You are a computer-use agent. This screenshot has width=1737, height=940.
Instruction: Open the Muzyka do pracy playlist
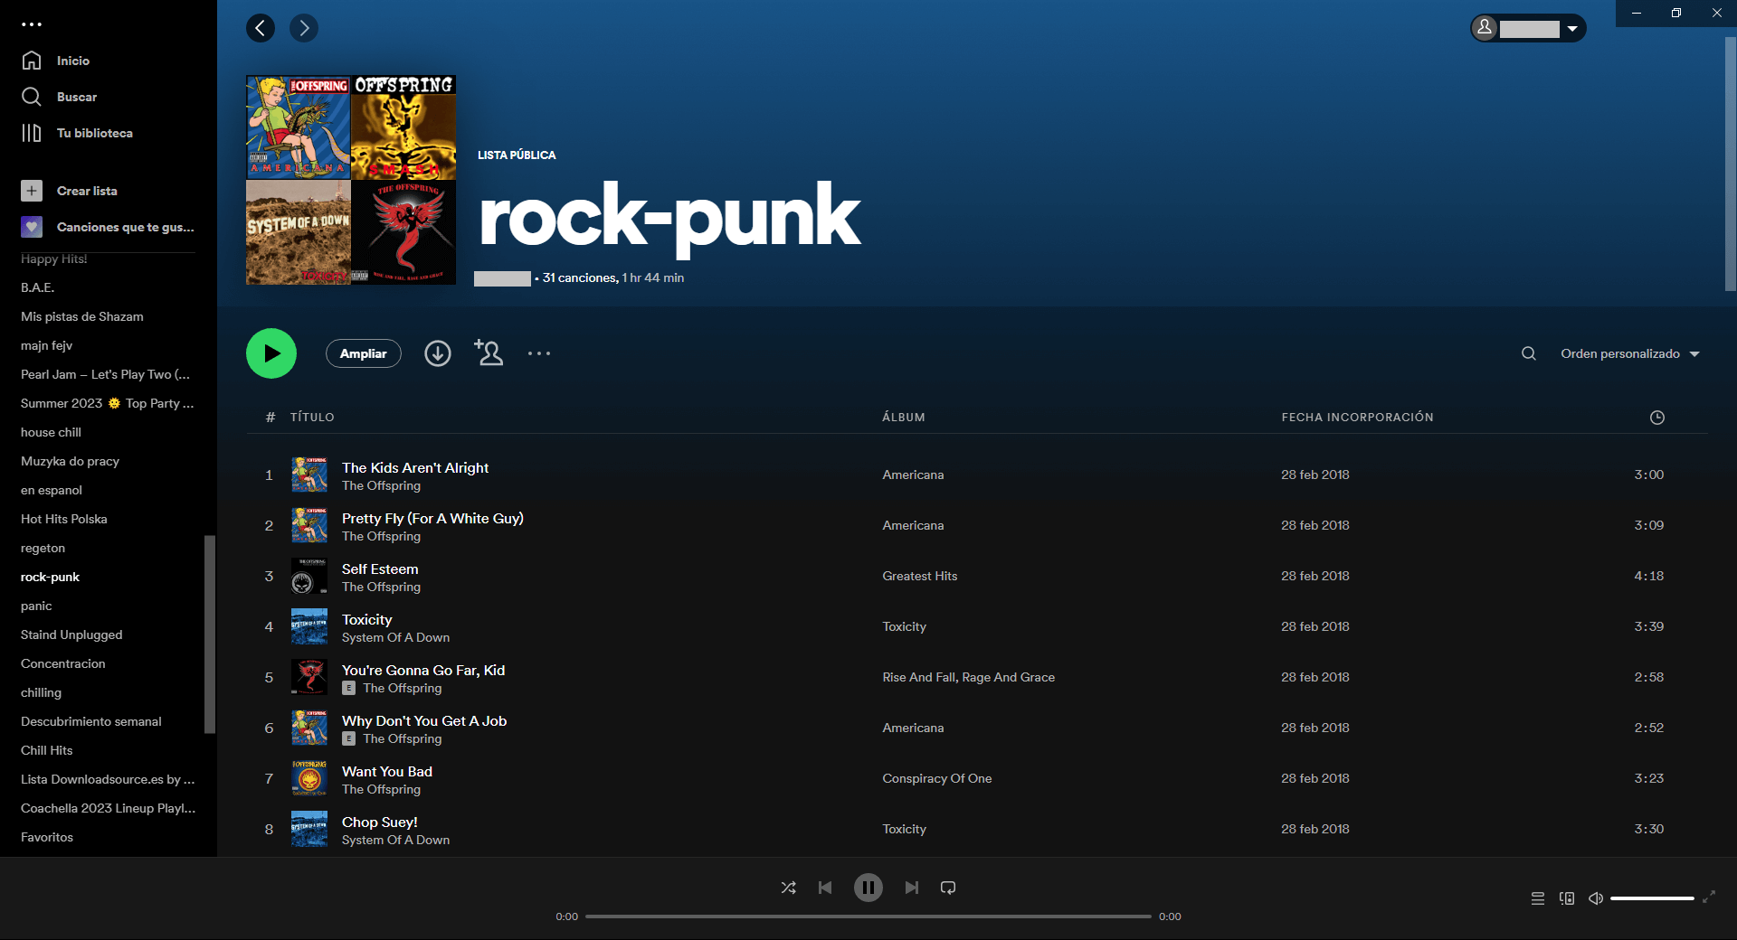70,461
